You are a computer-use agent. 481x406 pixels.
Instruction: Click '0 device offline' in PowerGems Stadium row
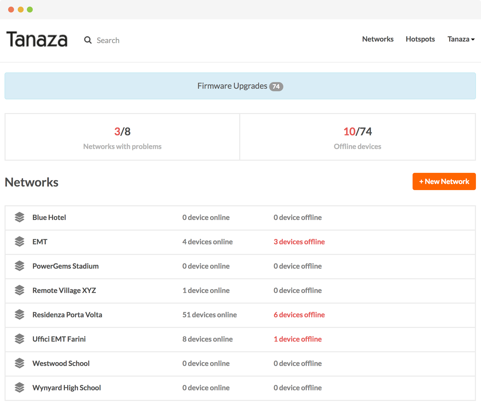[298, 266]
